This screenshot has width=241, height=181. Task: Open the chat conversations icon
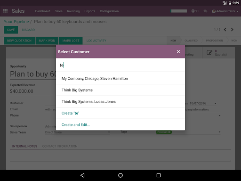tap(205, 11)
